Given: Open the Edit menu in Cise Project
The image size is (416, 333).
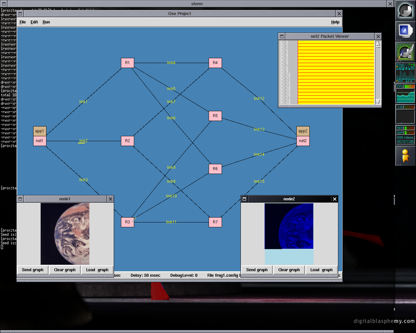Looking at the screenshot, I should click(x=34, y=22).
